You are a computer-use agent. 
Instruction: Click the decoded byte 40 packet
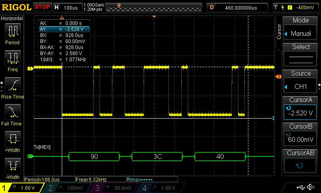pyautogui.click(x=220, y=156)
